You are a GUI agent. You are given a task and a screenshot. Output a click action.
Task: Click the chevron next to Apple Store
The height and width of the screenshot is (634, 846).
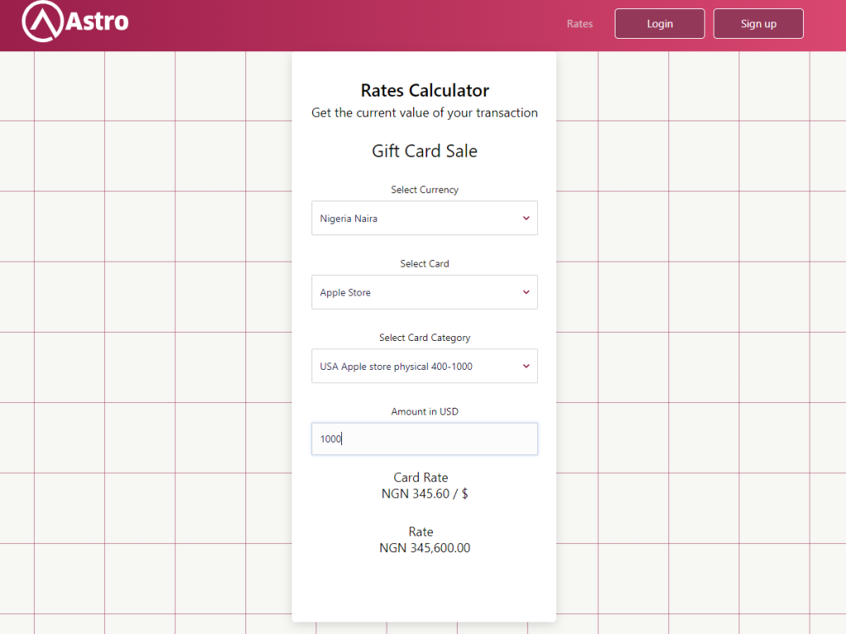526,292
